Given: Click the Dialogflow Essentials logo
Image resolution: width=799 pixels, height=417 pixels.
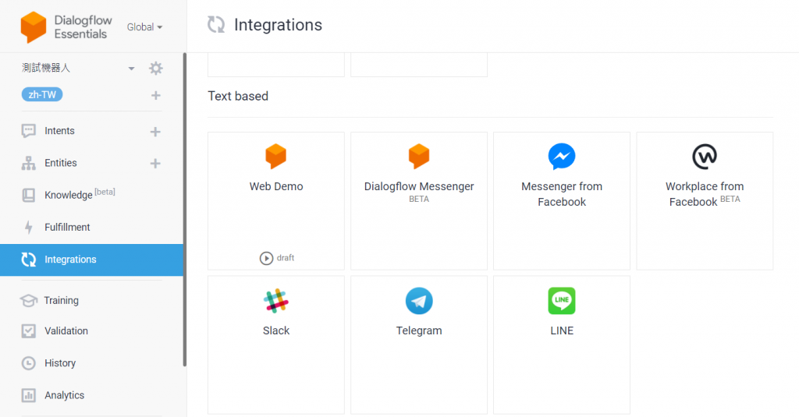Looking at the screenshot, I should (x=34, y=27).
